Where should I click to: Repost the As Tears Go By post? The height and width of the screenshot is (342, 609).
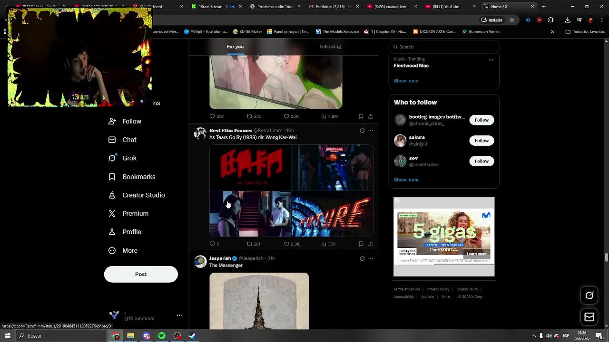253,244
